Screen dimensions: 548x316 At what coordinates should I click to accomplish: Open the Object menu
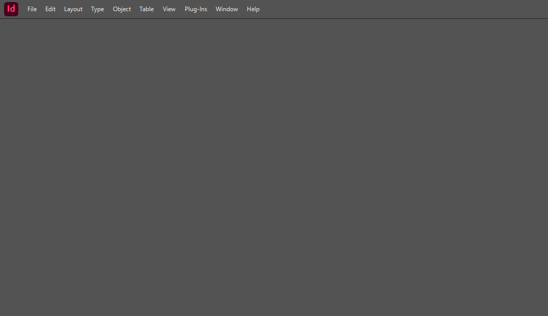pyautogui.click(x=122, y=9)
